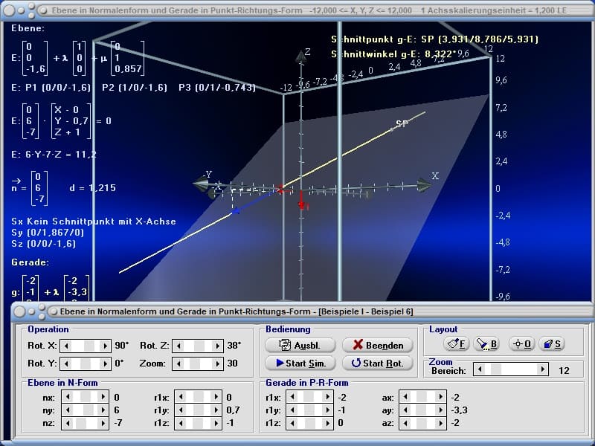The width and height of the screenshot is (595, 446).
Task: Increase az with its right arrow
Action: point(440,423)
